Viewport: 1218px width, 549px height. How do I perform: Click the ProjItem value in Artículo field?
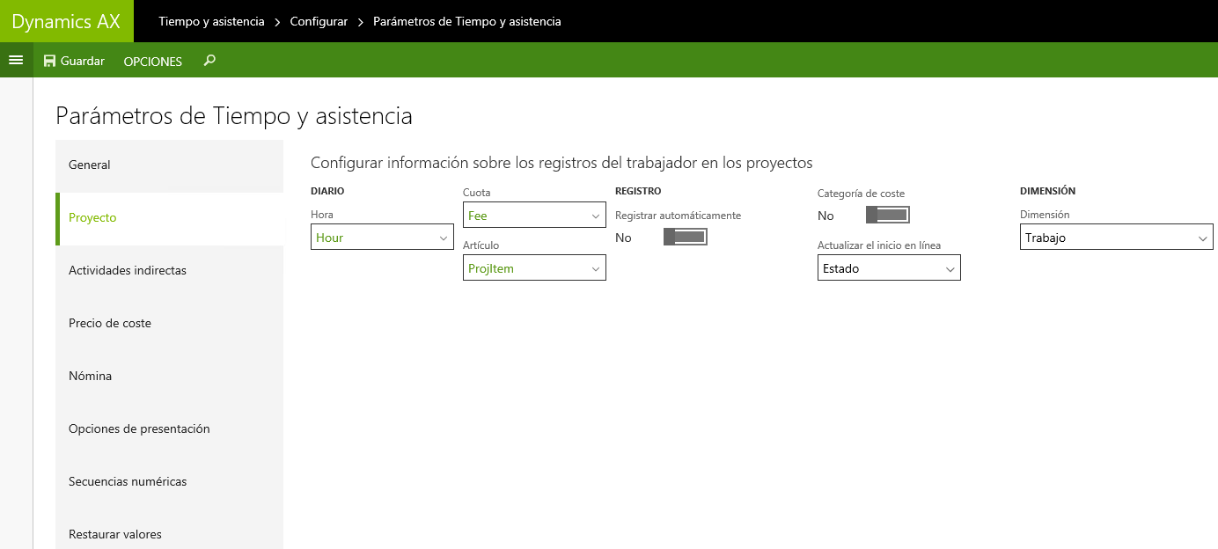(491, 268)
